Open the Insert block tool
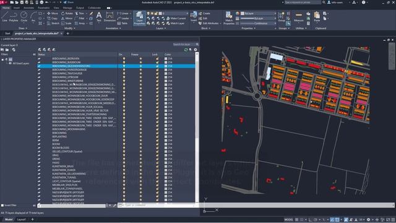This screenshot has height=223, width=396. tap(194, 17)
